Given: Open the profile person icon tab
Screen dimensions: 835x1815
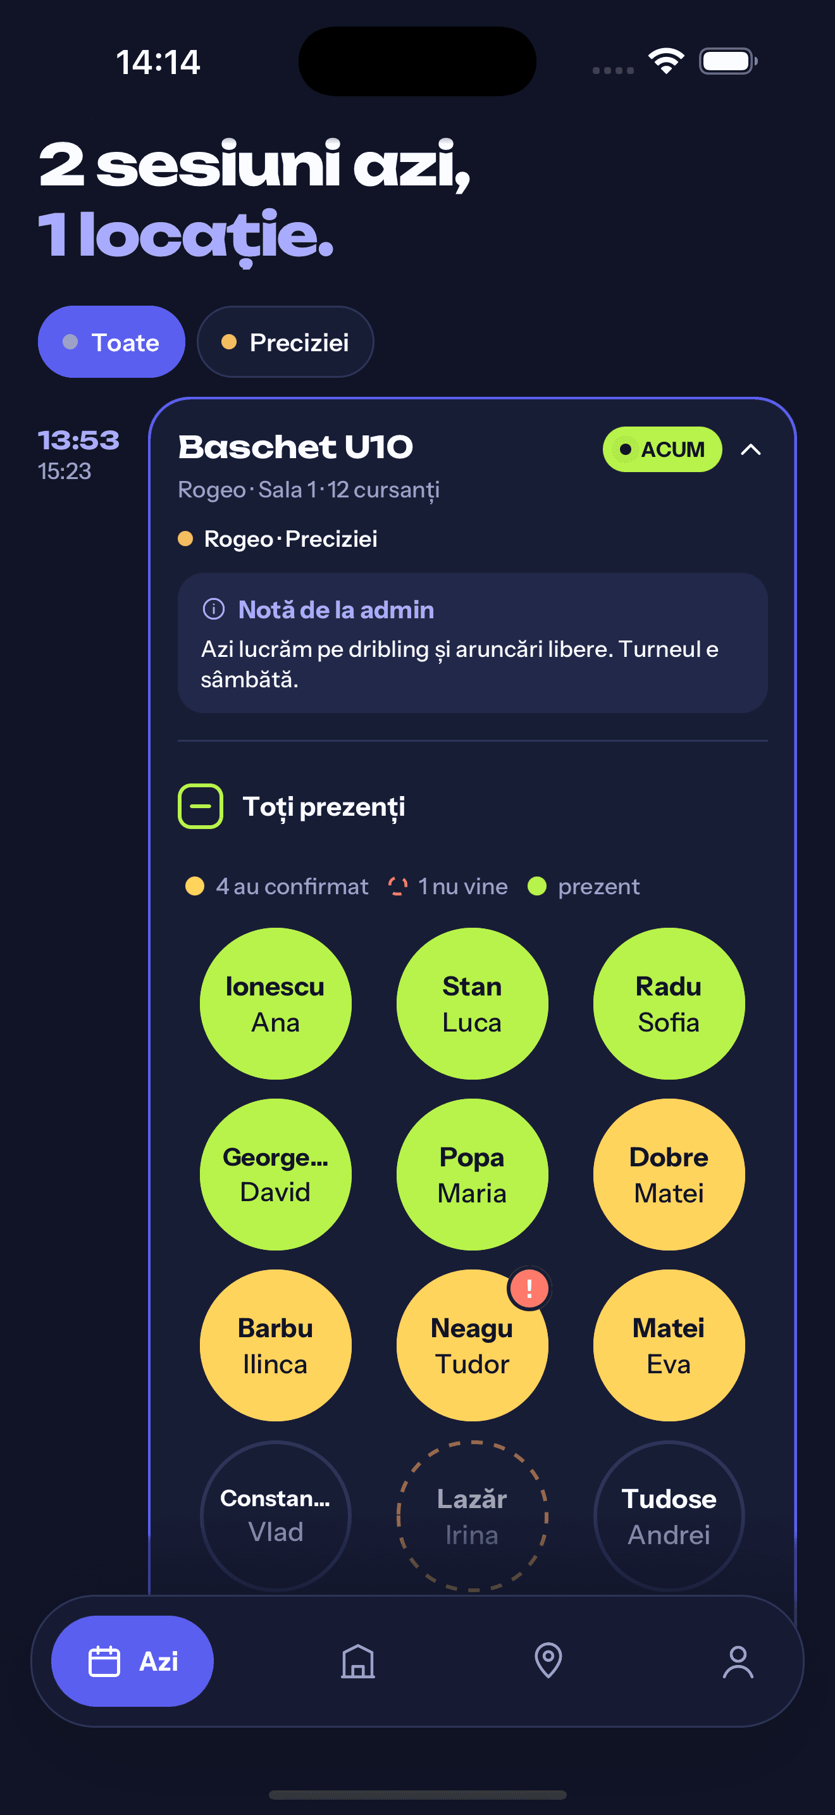Looking at the screenshot, I should (x=738, y=1661).
